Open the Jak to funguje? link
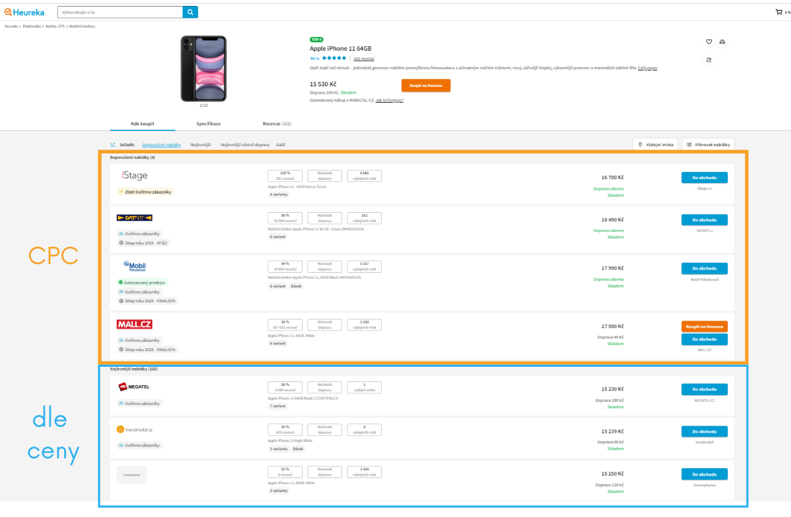Viewport: 791px width, 517px height. (390, 100)
